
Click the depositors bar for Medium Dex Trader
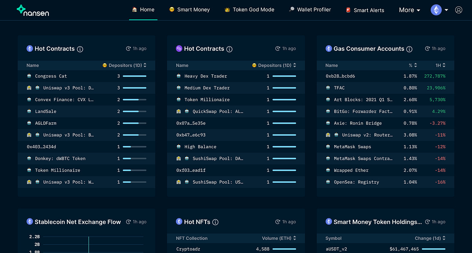(284, 88)
